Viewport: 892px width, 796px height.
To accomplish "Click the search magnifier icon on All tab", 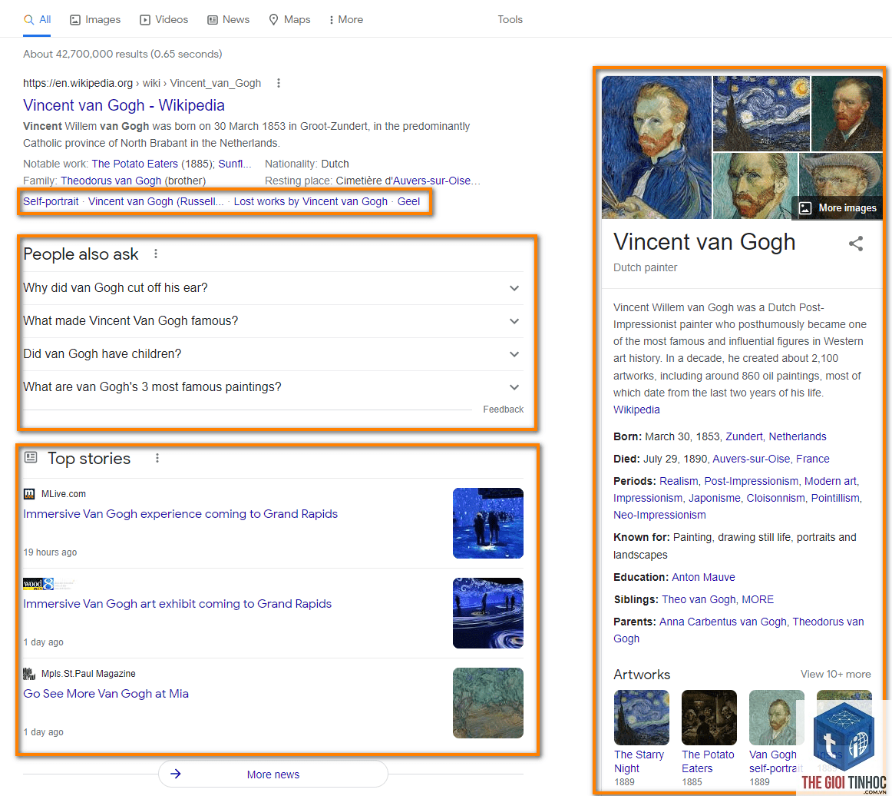I will tap(28, 20).
